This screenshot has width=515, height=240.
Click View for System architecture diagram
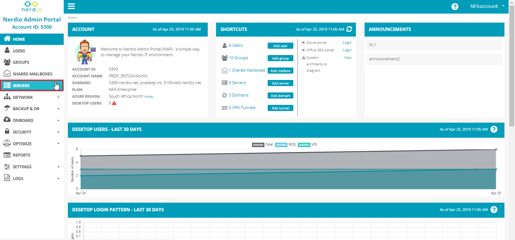click(x=348, y=58)
